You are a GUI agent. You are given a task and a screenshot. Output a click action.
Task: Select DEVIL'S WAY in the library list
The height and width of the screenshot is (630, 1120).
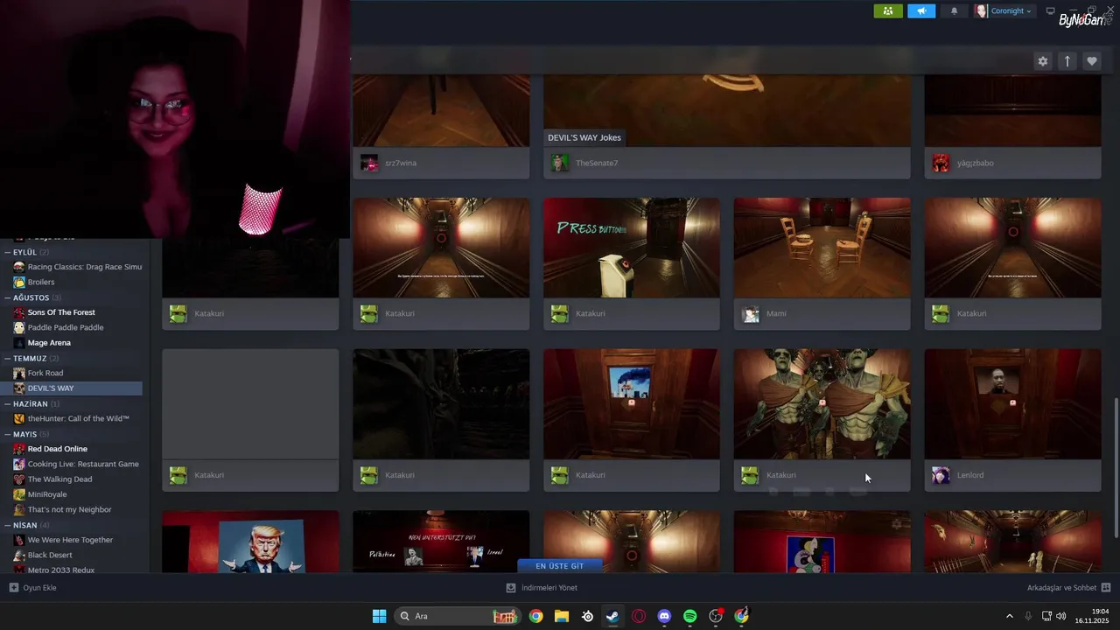(x=77, y=388)
